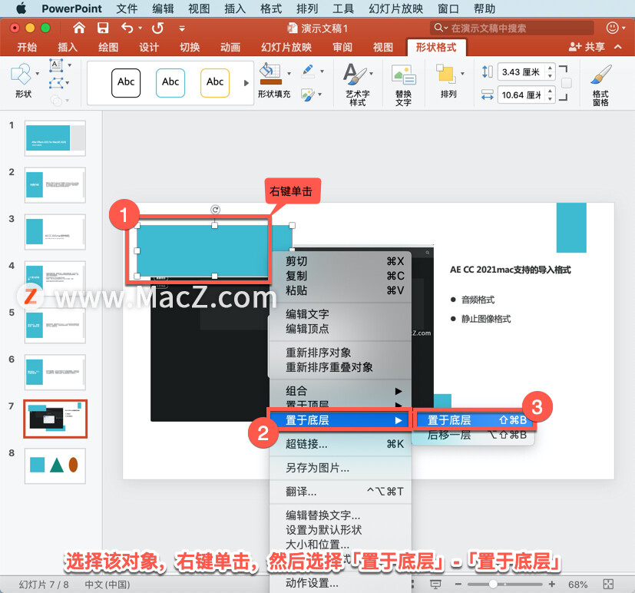The height and width of the screenshot is (593, 635).
Task: Click the Arrange (排列) icon
Action: click(445, 75)
